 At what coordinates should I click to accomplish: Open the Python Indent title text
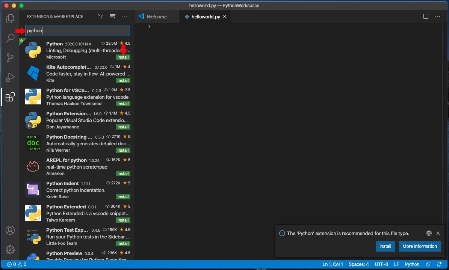pyautogui.click(x=62, y=184)
